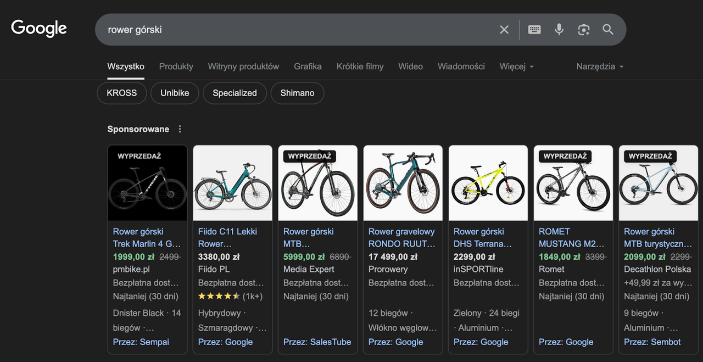Image resolution: width=703 pixels, height=362 pixels.
Task: Open the Trek Marlin bike thumbnail
Action: (x=147, y=182)
